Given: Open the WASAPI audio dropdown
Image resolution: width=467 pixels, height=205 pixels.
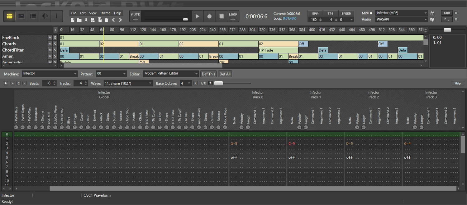Looking at the screenshot, I should click(401, 19).
